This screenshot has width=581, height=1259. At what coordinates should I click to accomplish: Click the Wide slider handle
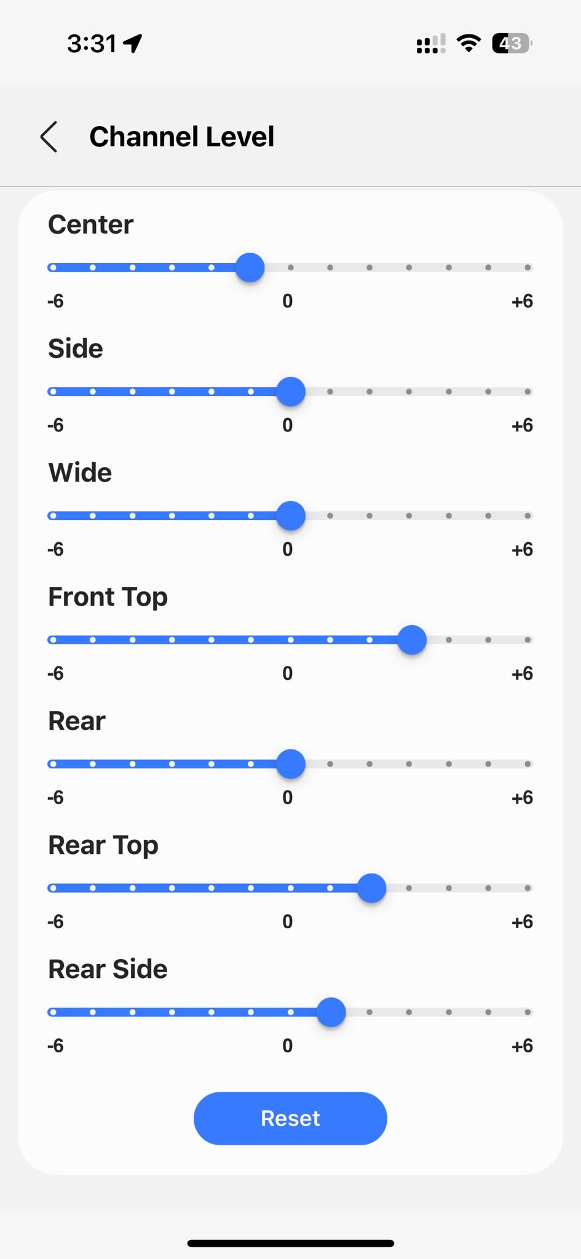[x=291, y=516]
